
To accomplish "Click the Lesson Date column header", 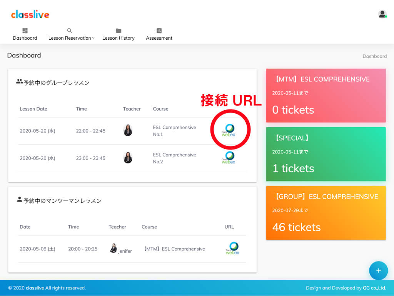I will pyautogui.click(x=33, y=109).
